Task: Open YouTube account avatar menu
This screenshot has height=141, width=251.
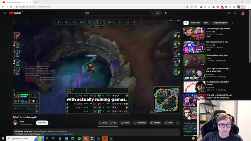Action: pyautogui.click(x=243, y=13)
